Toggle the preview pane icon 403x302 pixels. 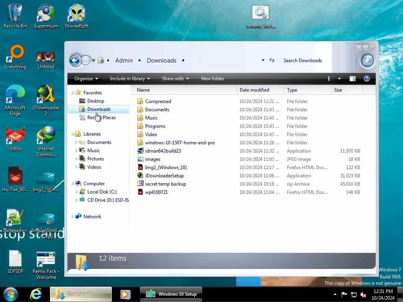point(352,79)
